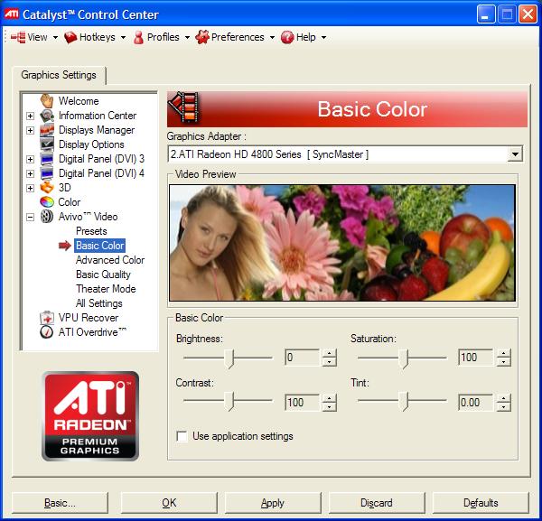Click the Defaults button
542x521 pixels.
pos(481,503)
